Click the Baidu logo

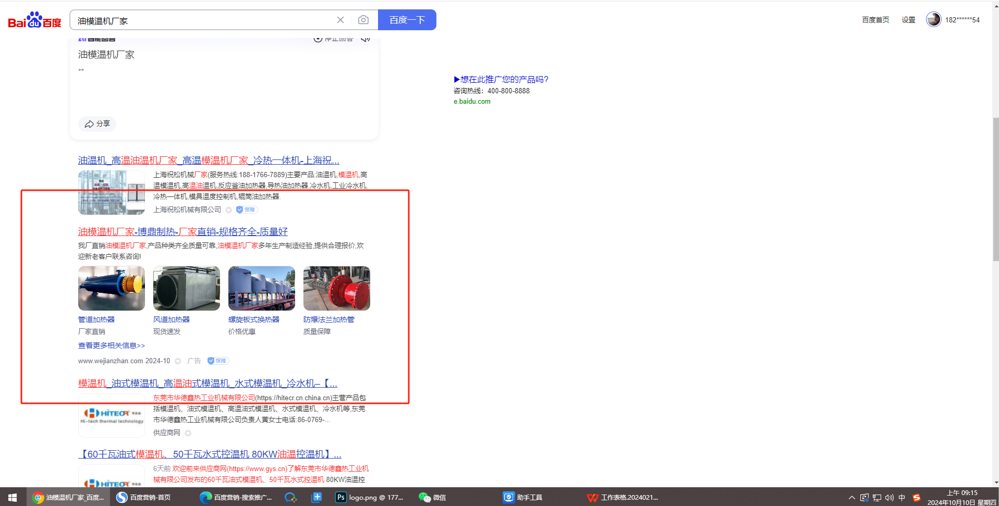[x=34, y=20]
